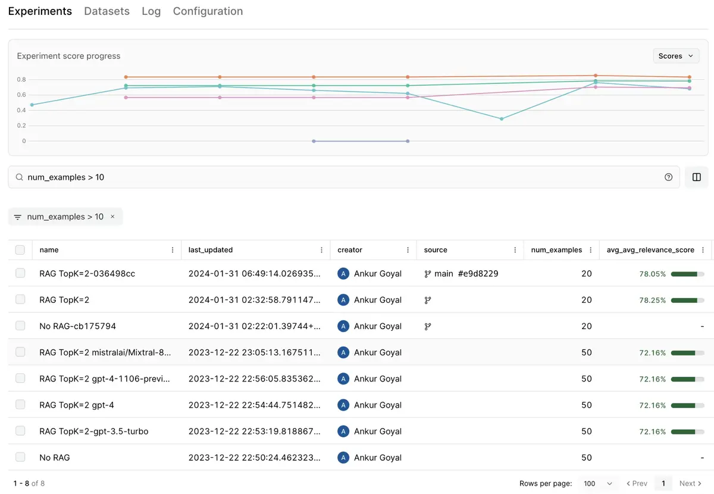Click the search magnifier icon
714x494 pixels.
(20, 177)
